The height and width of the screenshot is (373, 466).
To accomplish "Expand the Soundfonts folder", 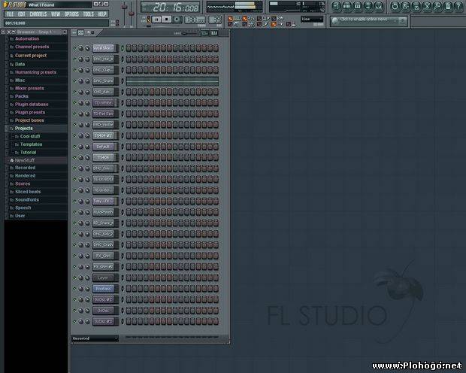I will tap(27, 199).
